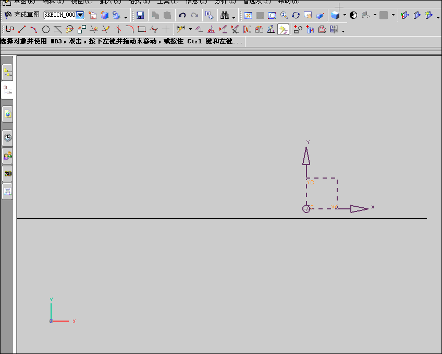Fit the view to window

tap(248, 15)
